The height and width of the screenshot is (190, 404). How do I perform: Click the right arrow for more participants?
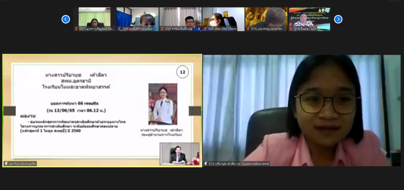coord(338,19)
